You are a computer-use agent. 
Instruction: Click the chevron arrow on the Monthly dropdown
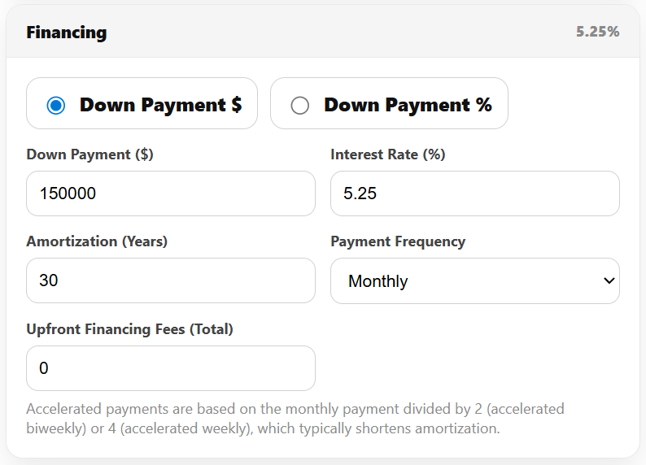pyautogui.click(x=609, y=280)
